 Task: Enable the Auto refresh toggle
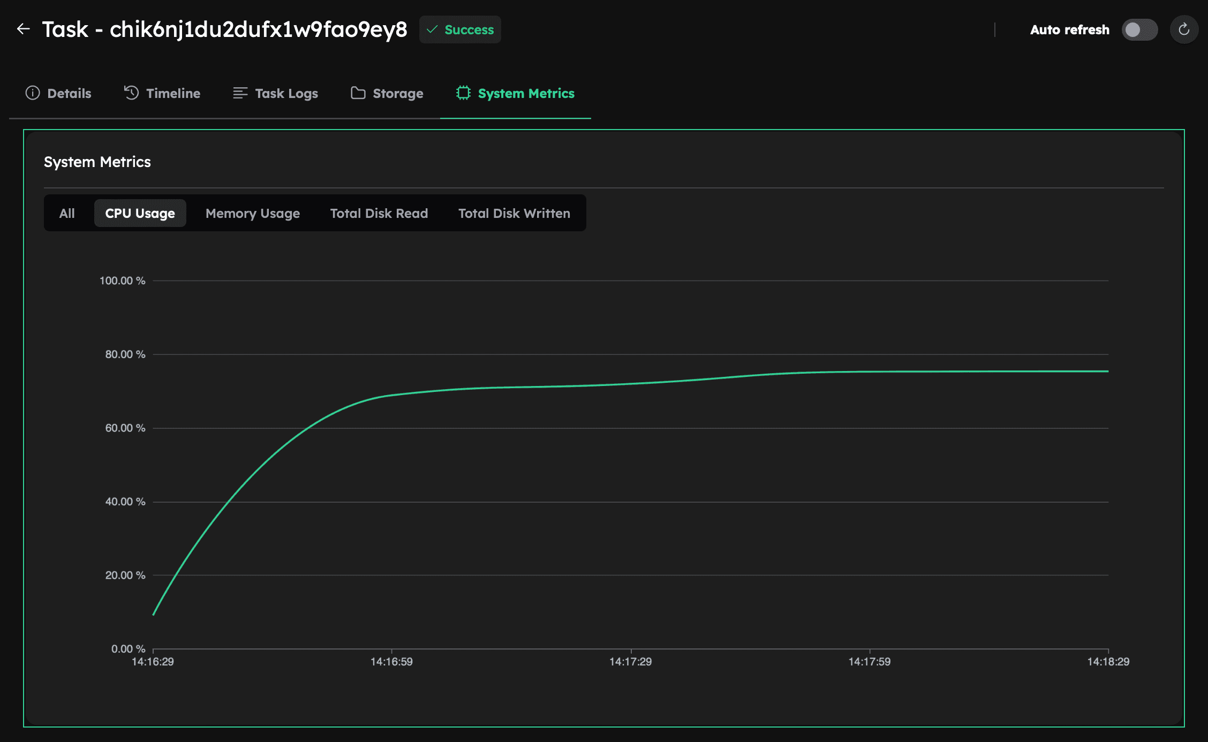[1139, 29]
